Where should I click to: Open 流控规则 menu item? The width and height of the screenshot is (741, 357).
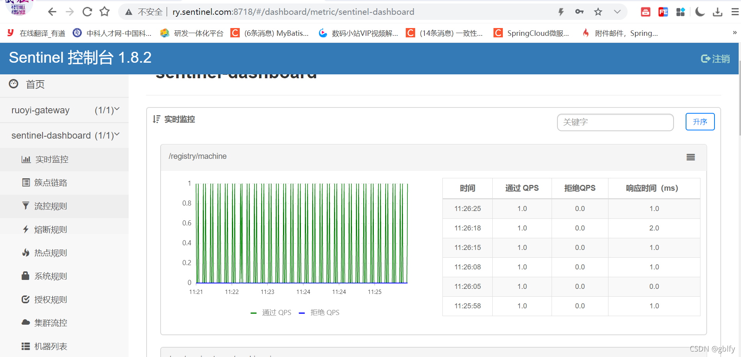[x=64, y=206]
